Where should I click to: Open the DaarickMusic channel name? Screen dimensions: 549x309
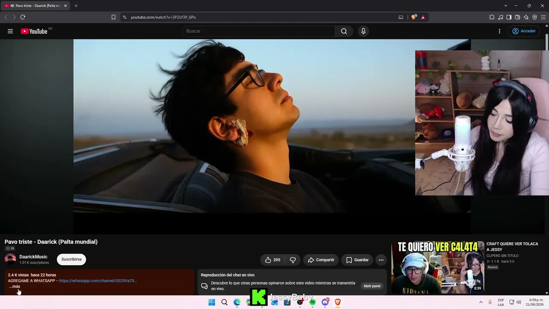click(x=33, y=257)
